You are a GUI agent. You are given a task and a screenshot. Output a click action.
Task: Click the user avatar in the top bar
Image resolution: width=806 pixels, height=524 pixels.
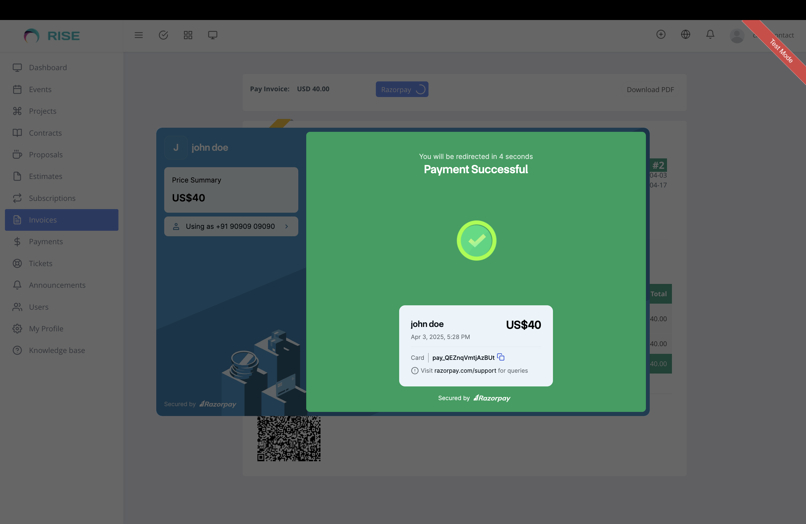[737, 36]
